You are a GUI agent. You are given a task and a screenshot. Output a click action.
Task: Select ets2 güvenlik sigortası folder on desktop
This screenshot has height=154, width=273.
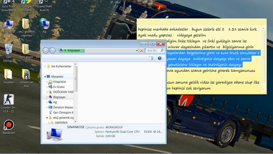26,28
